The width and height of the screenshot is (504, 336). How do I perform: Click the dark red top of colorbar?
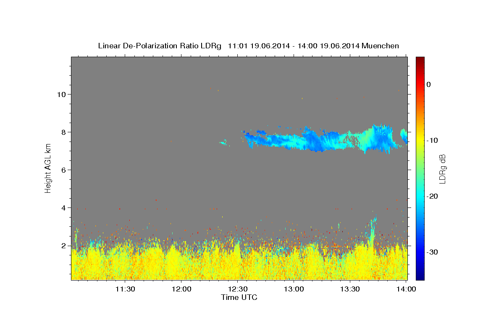click(420, 60)
